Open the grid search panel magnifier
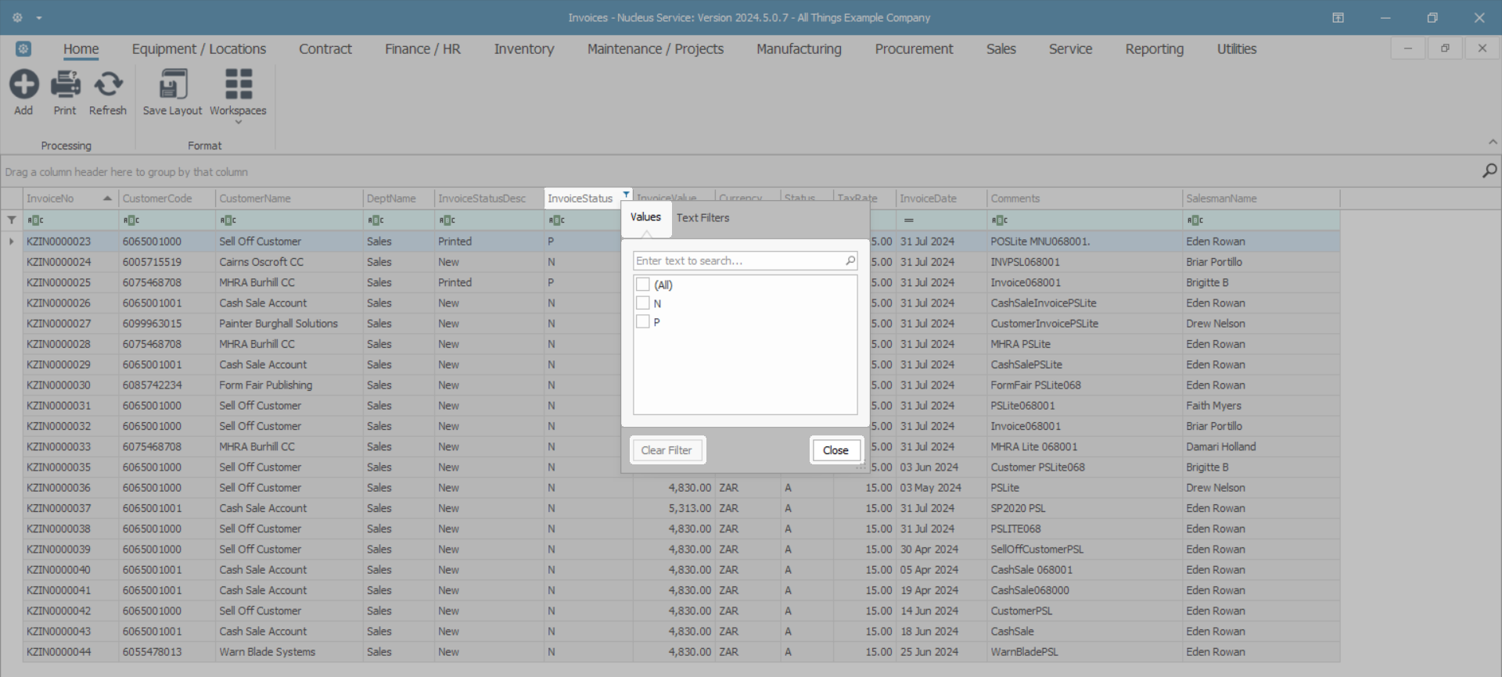The image size is (1502, 677). tap(1489, 170)
